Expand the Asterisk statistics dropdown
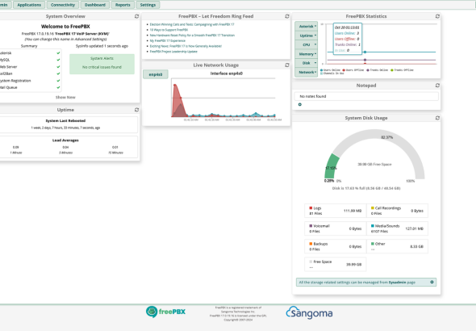The image size is (476, 331). (x=307, y=27)
